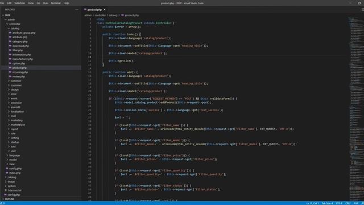Click the catalog breadcrumb segment
Screen dimensions: 364x205
point(113,15)
